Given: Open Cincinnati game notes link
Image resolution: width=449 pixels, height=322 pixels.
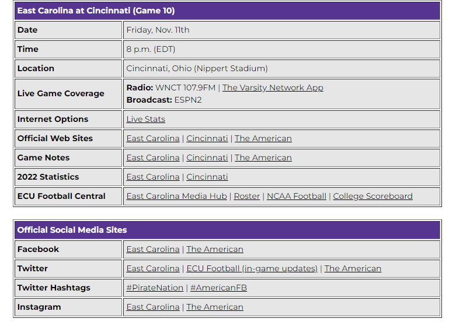Looking at the screenshot, I should click(x=207, y=157).
